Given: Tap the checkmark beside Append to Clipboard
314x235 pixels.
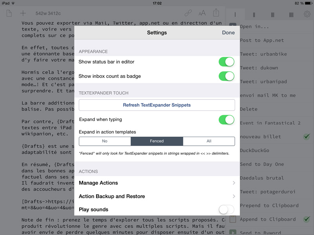Looking at the screenshot, I should 307,219.
